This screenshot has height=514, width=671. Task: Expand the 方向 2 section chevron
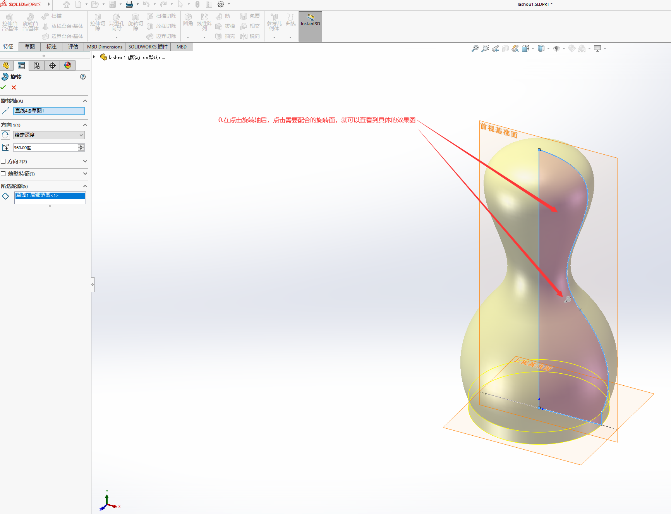tap(85, 161)
